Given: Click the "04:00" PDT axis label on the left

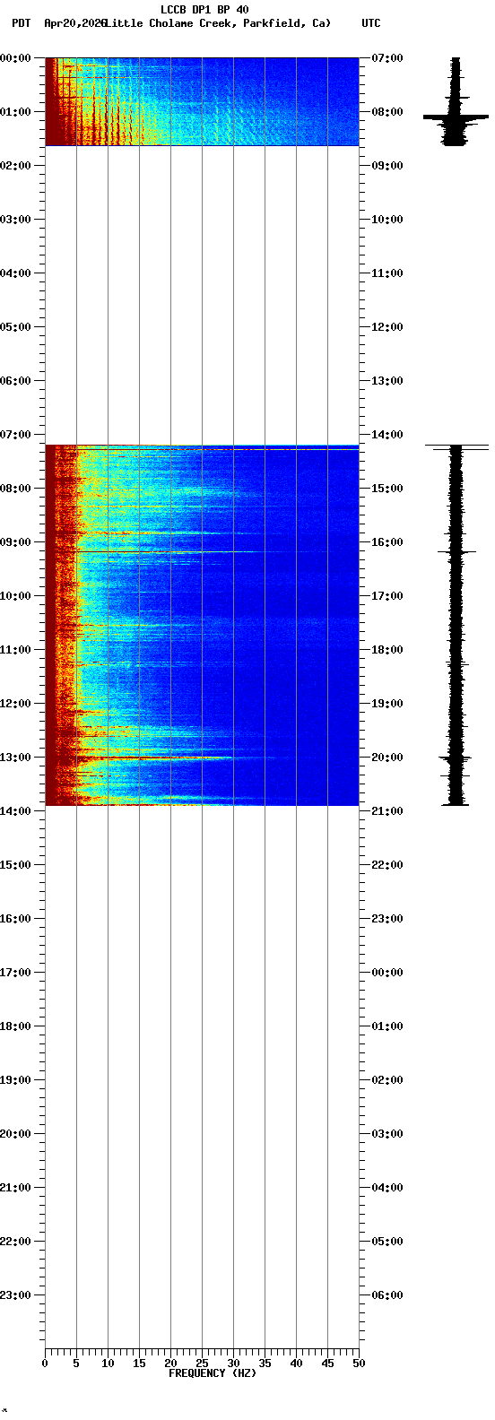Looking at the screenshot, I should pyautogui.click(x=16, y=273).
